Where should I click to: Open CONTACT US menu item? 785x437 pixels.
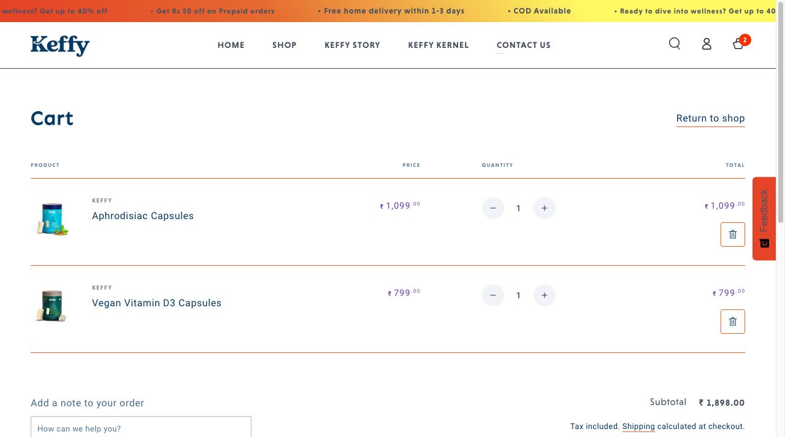coord(524,45)
